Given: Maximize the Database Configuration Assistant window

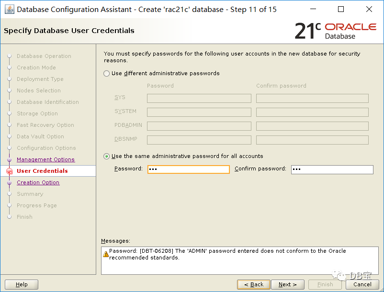Looking at the screenshot, I should coord(340,9).
